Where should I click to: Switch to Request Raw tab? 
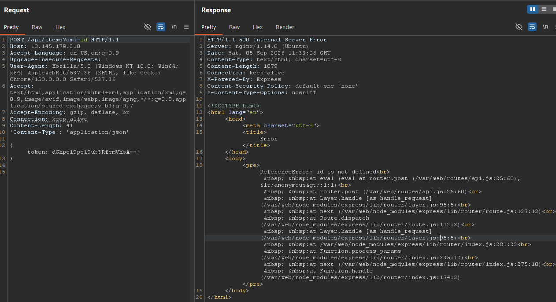[x=37, y=27]
